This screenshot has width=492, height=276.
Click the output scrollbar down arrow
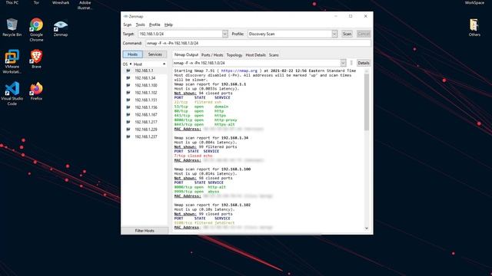366,228
